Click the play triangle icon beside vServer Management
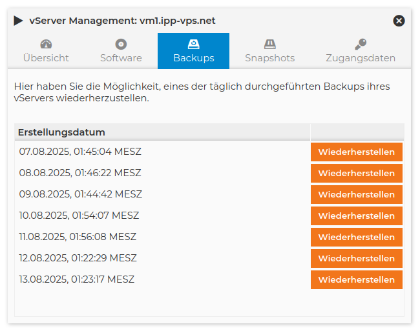The image size is (420, 333). [x=18, y=21]
